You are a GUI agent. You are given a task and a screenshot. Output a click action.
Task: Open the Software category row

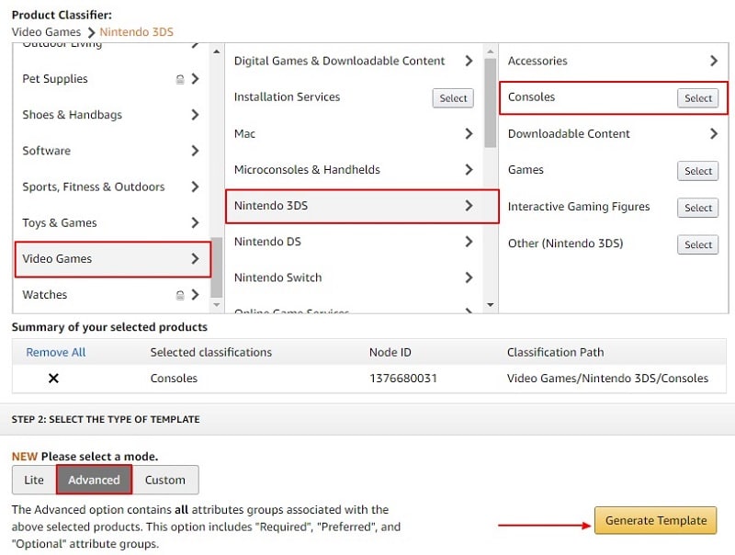click(111, 151)
